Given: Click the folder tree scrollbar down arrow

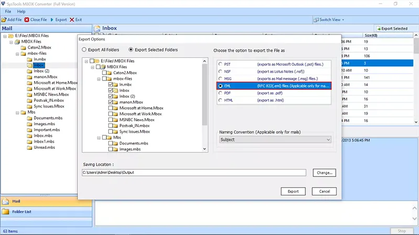Looking at the screenshot, I should tap(204, 149).
